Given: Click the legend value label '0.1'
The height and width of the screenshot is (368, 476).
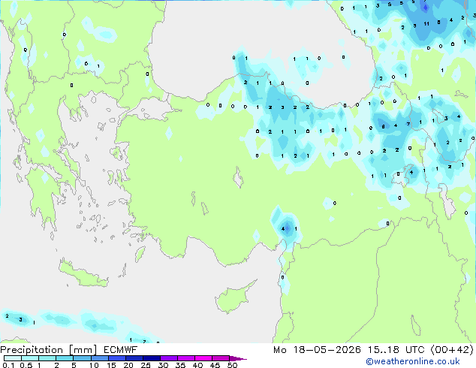Looking at the screenshot, I should (x=8, y=365).
